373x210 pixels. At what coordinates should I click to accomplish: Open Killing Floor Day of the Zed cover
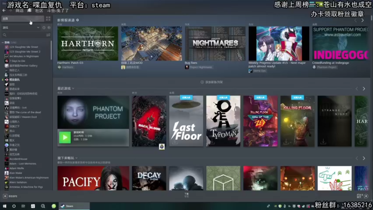[260, 121]
